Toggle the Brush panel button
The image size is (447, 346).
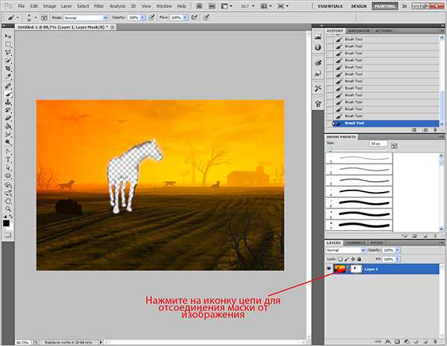(44, 17)
